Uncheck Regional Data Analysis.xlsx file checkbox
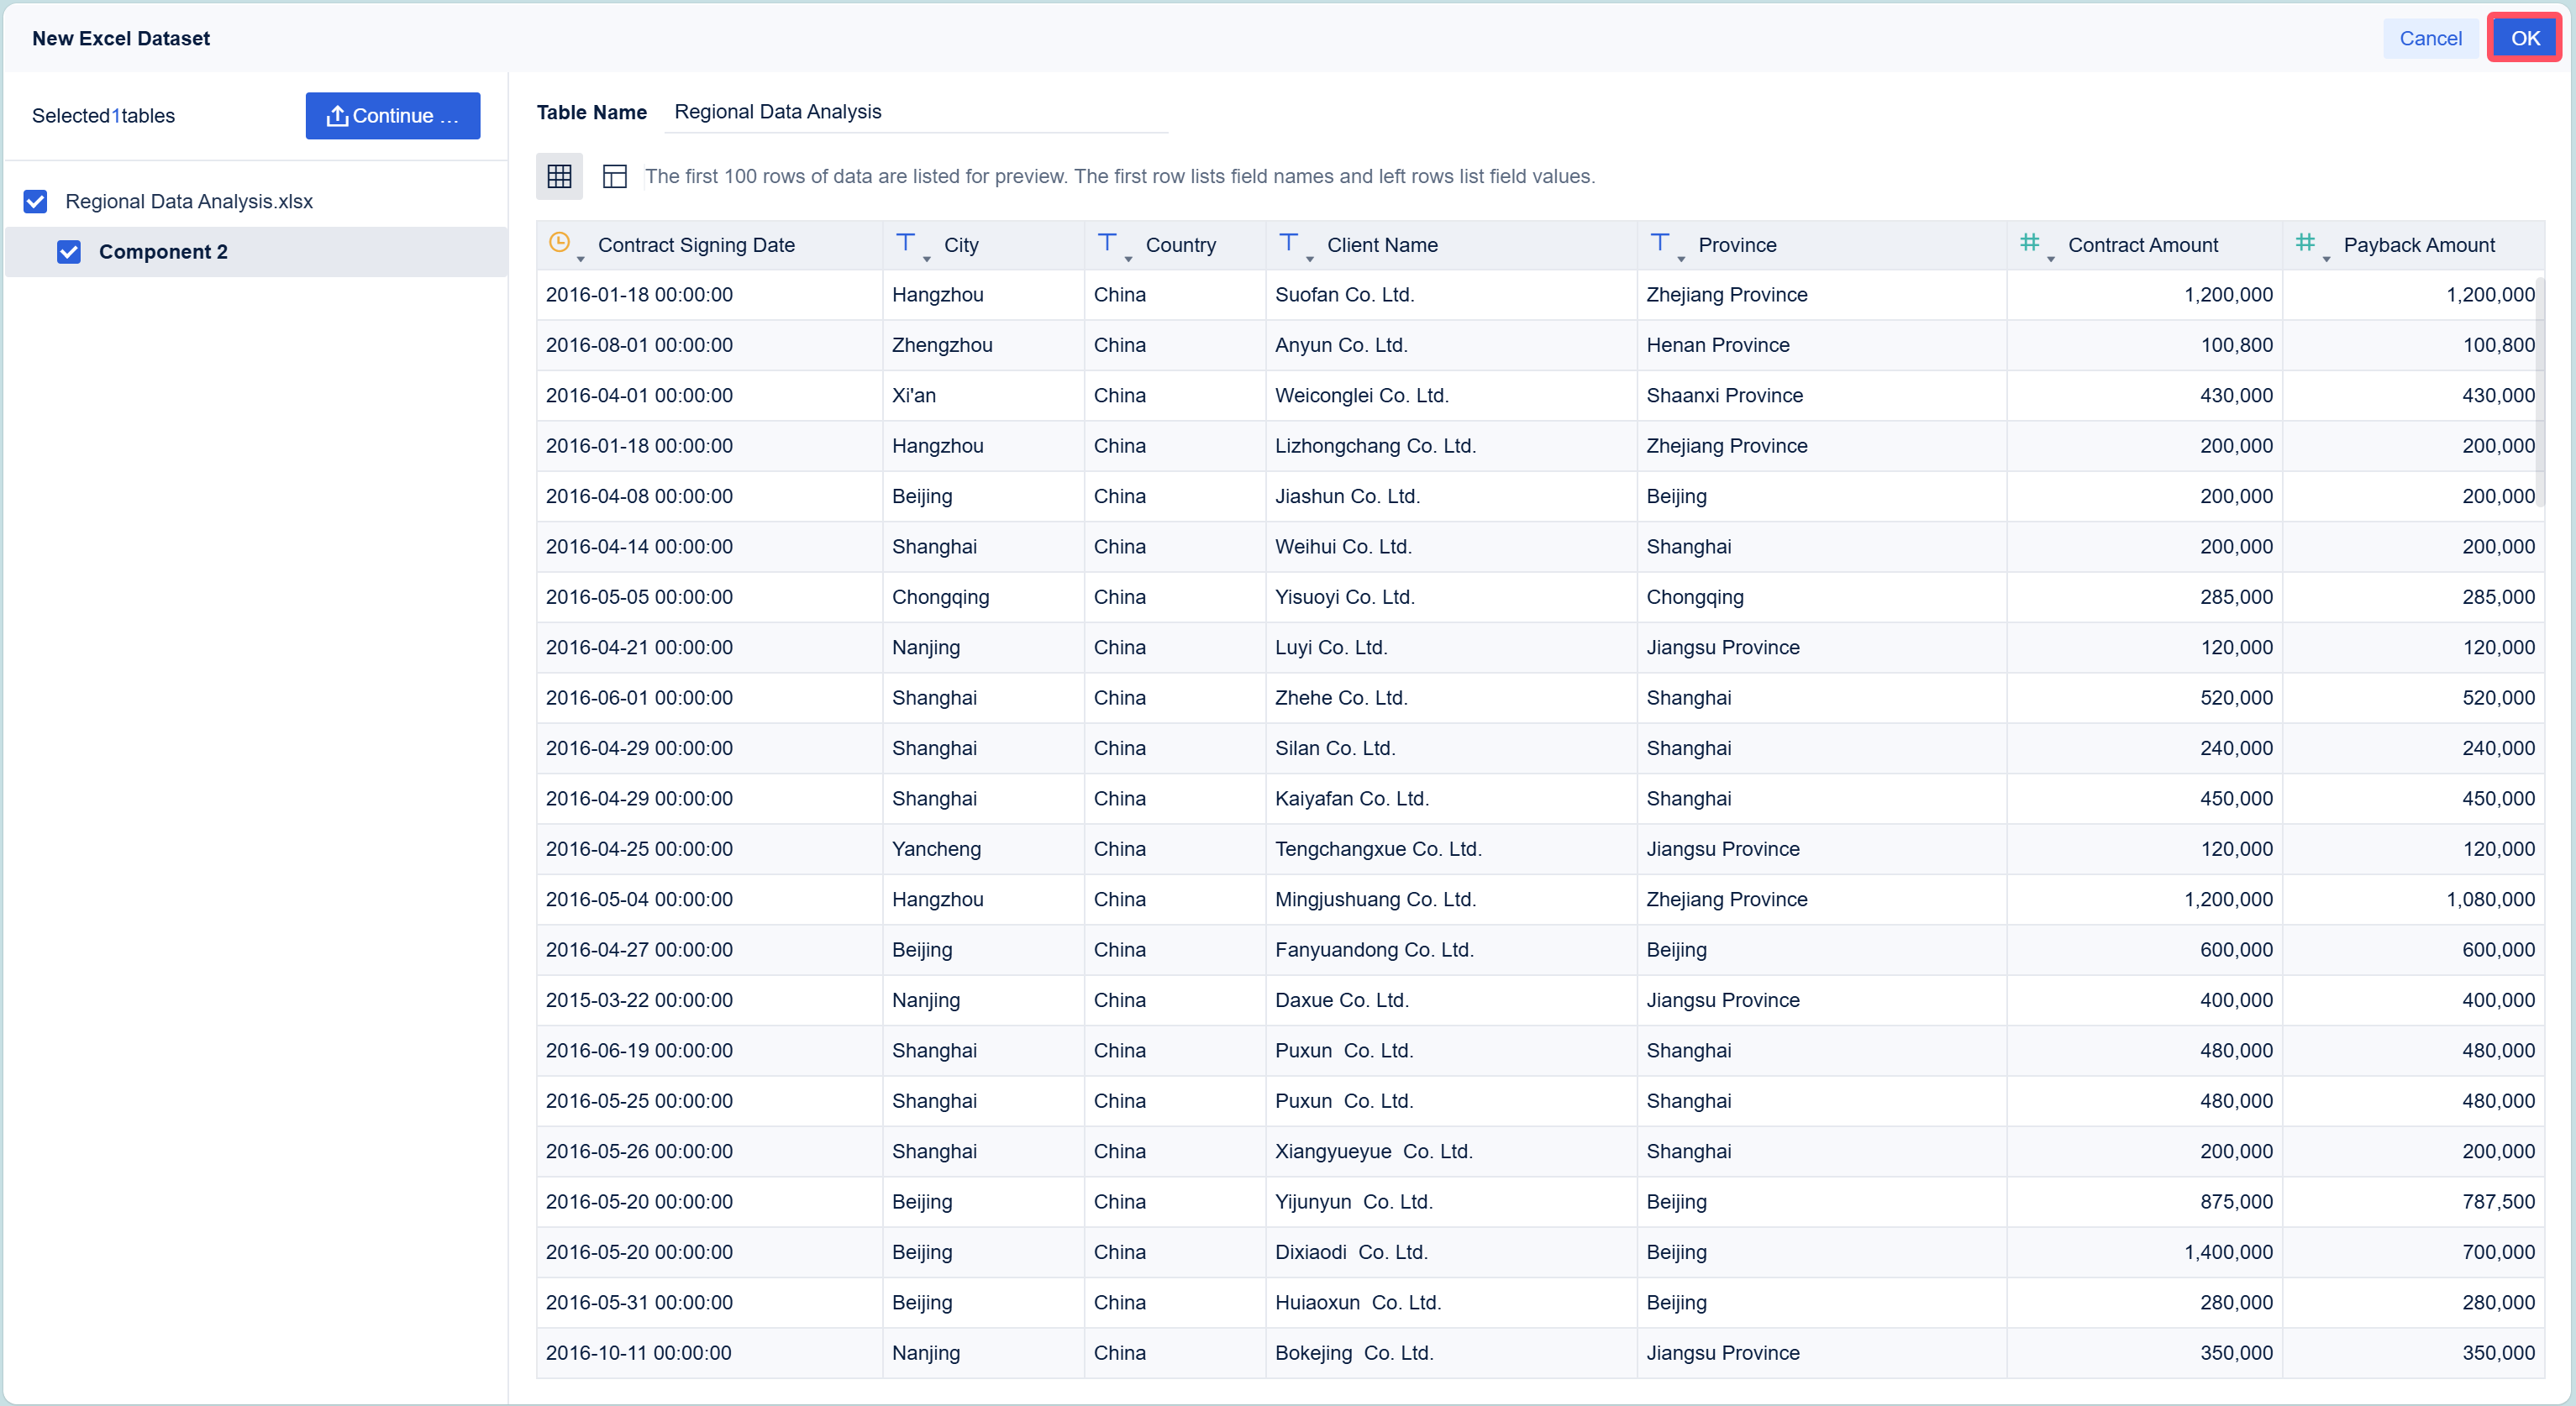 [x=35, y=201]
